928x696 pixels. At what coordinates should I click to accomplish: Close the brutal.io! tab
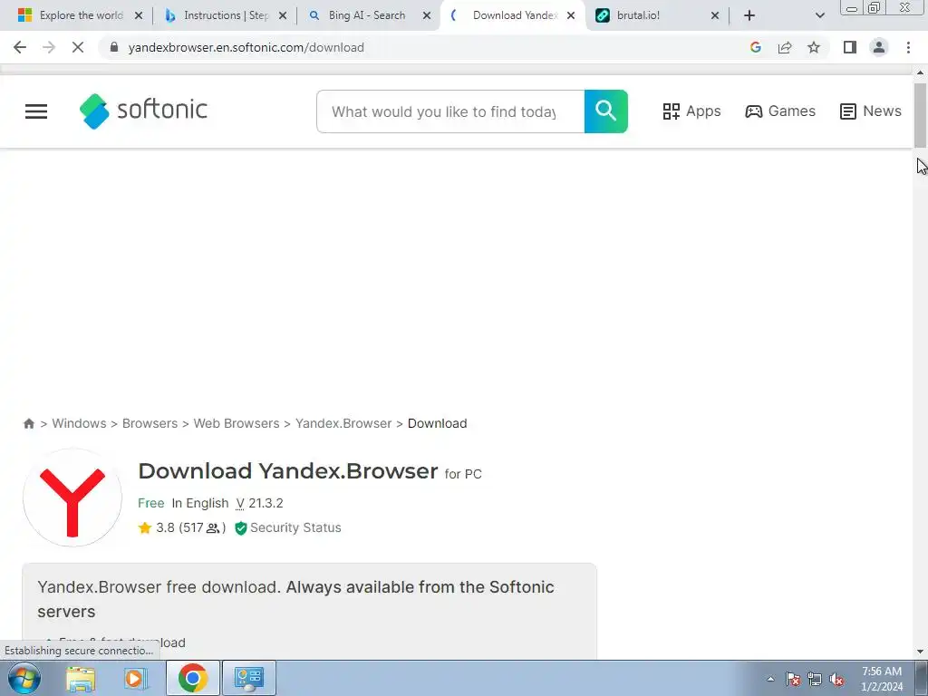(x=715, y=15)
